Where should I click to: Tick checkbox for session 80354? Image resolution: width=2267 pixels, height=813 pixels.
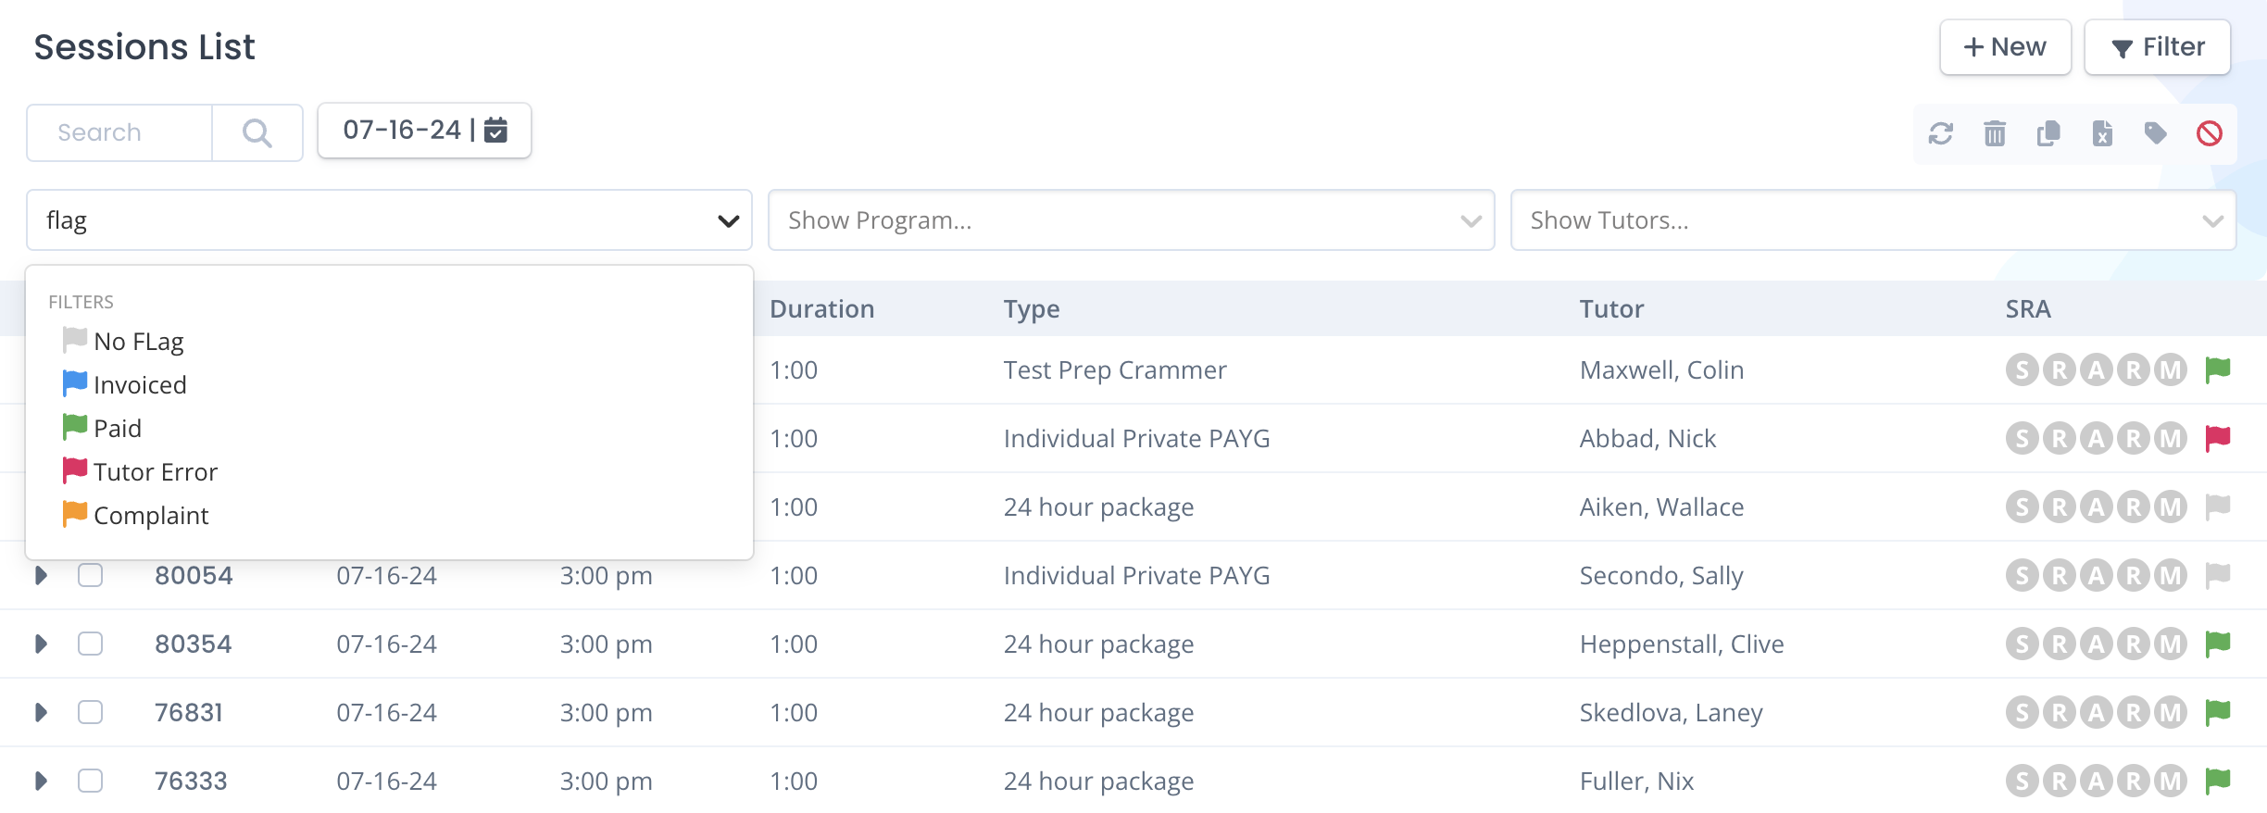[x=90, y=644]
